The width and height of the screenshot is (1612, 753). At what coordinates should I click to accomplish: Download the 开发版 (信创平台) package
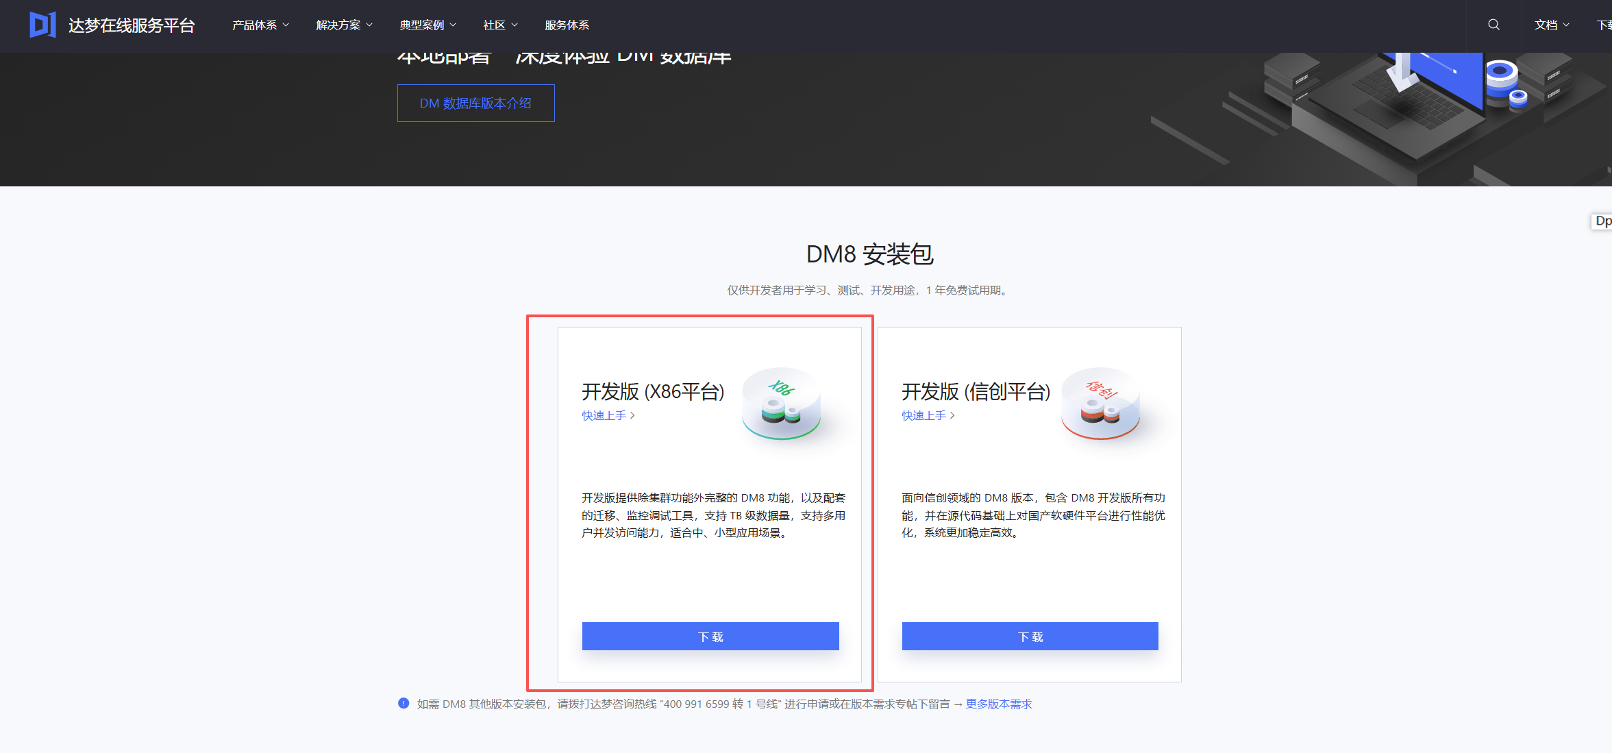click(x=1030, y=636)
